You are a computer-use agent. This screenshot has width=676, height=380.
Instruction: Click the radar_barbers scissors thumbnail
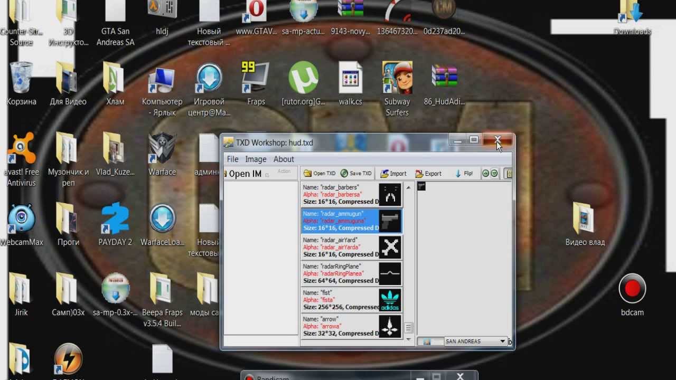(390, 195)
